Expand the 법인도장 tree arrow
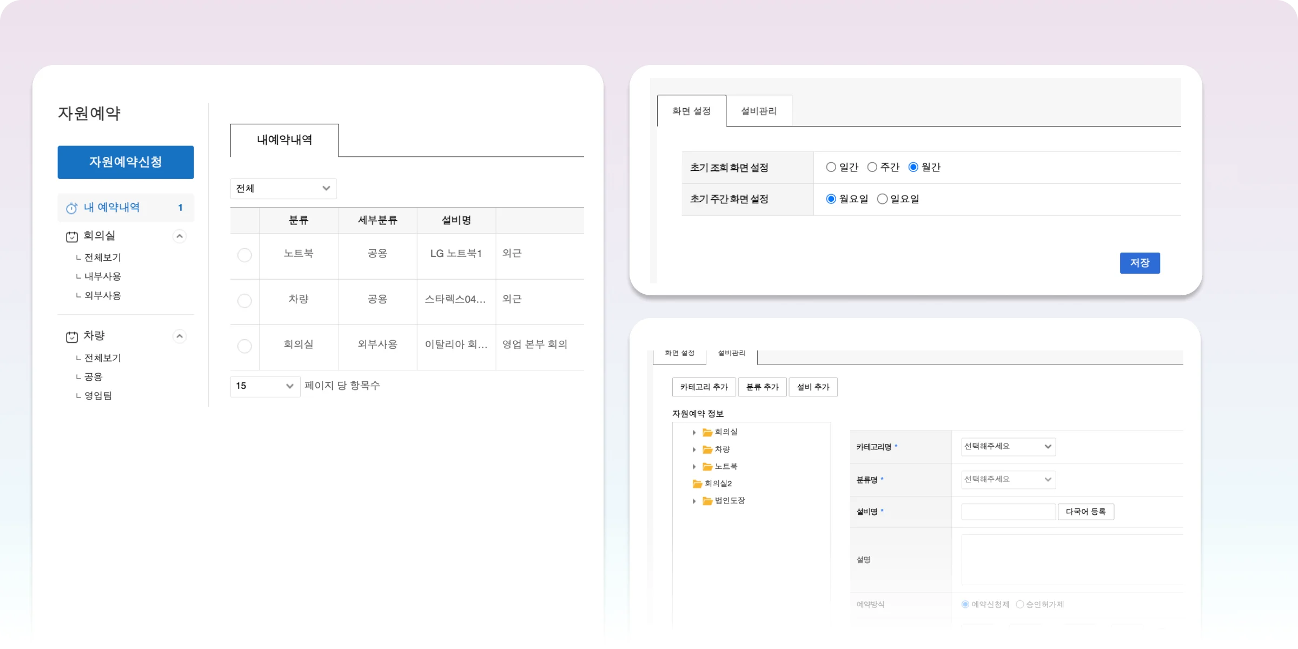The width and height of the screenshot is (1298, 649). coord(694,501)
